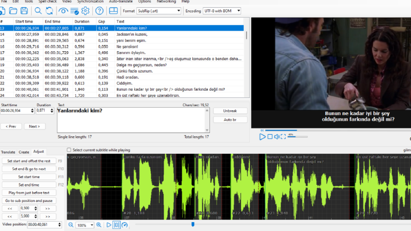Create a new subtitle with the page icon
411x231 pixels.
pos(2,11)
